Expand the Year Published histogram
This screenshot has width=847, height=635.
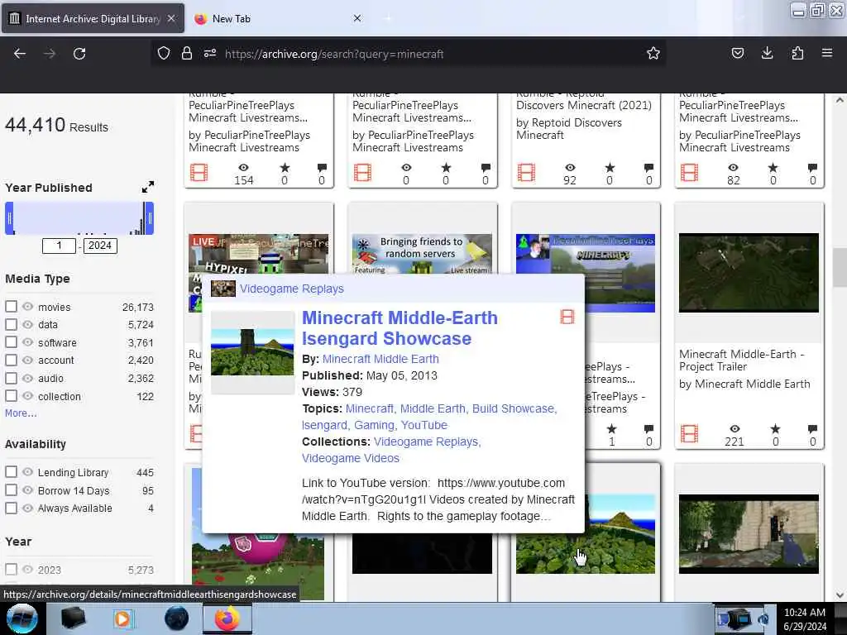(148, 187)
